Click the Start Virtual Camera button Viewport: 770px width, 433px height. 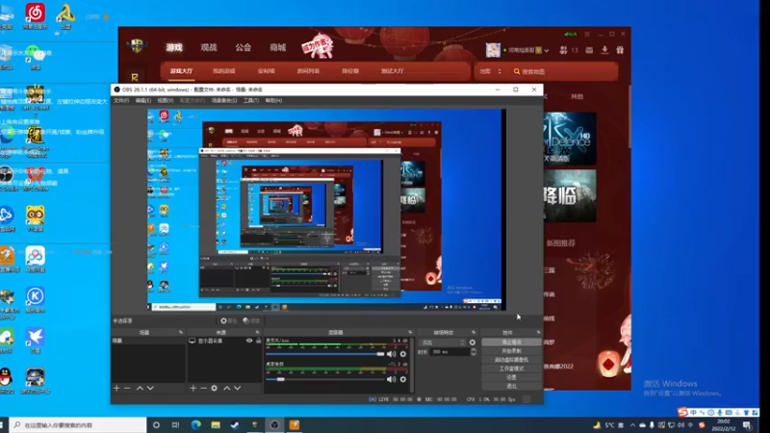point(511,359)
